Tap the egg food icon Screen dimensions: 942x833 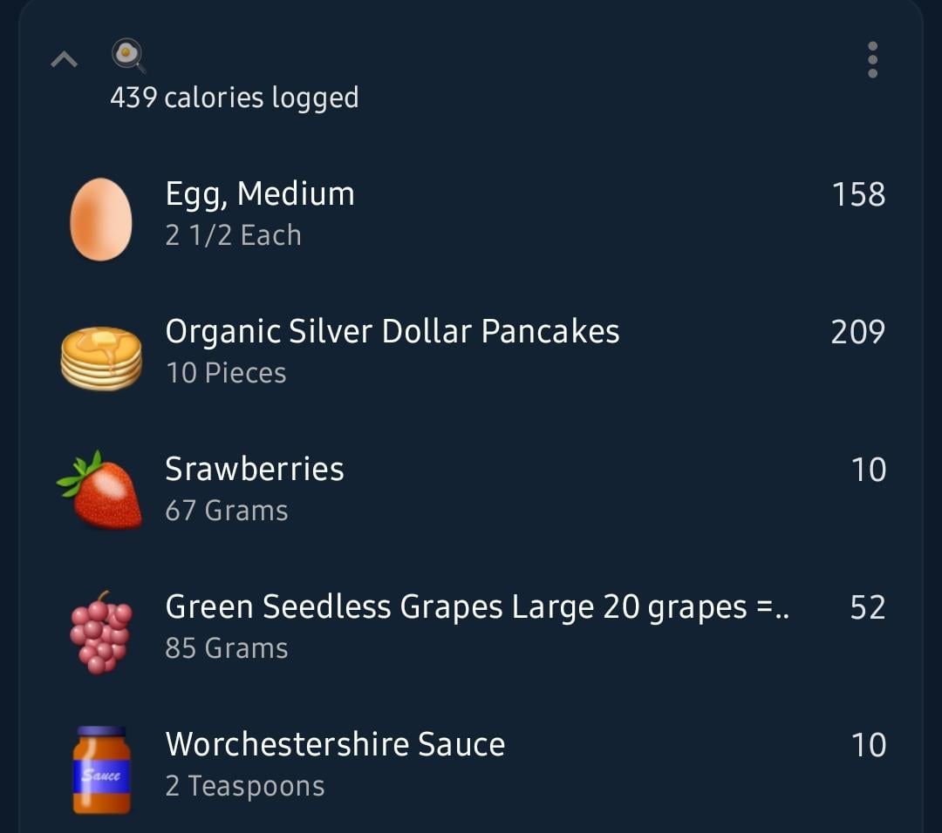pos(101,219)
